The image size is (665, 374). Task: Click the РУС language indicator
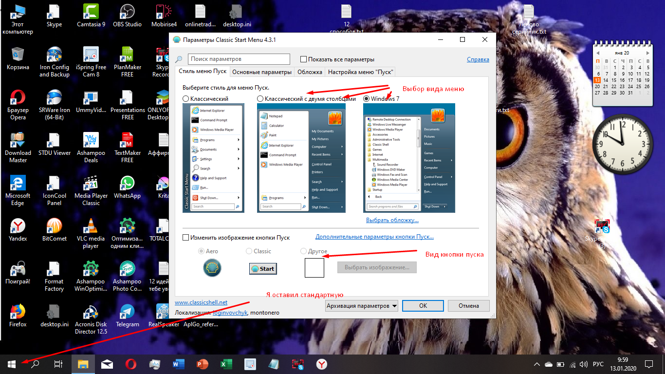[x=597, y=364]
